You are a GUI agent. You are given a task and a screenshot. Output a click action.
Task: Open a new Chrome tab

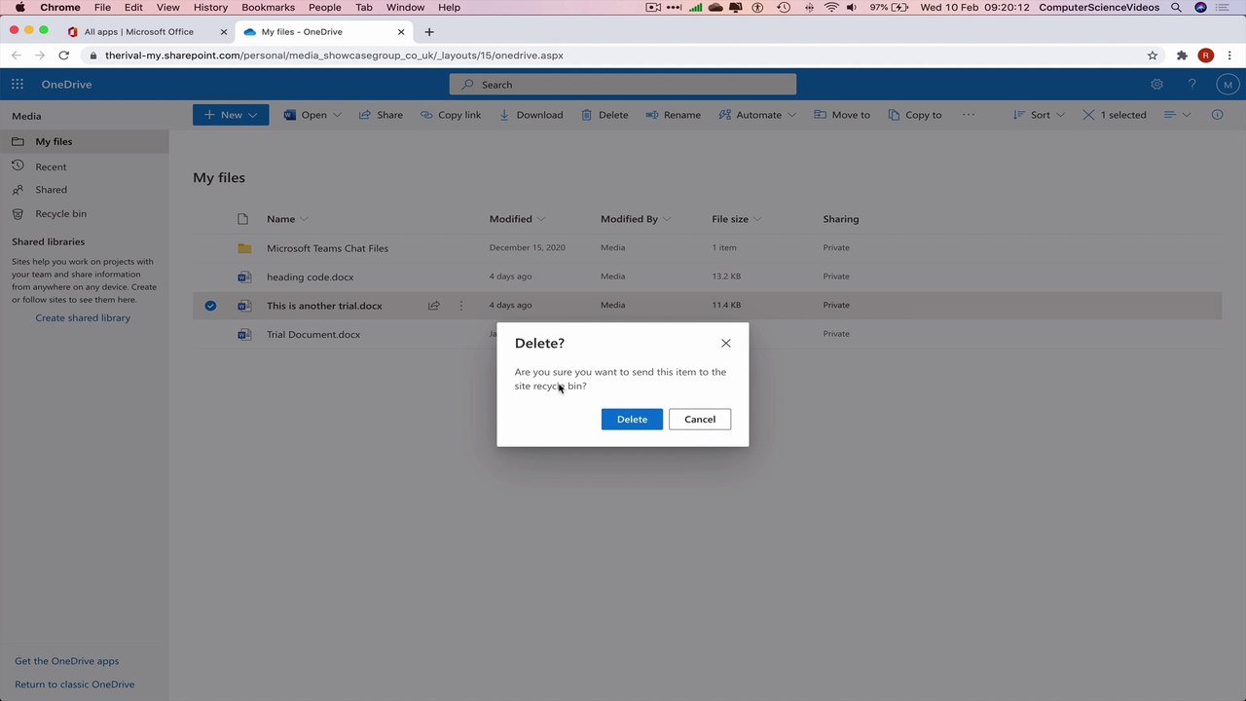429,32
